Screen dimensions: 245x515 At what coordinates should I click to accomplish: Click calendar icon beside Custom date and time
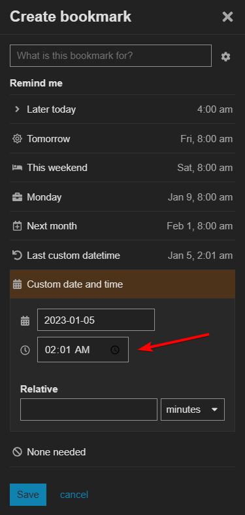(17, 284)
